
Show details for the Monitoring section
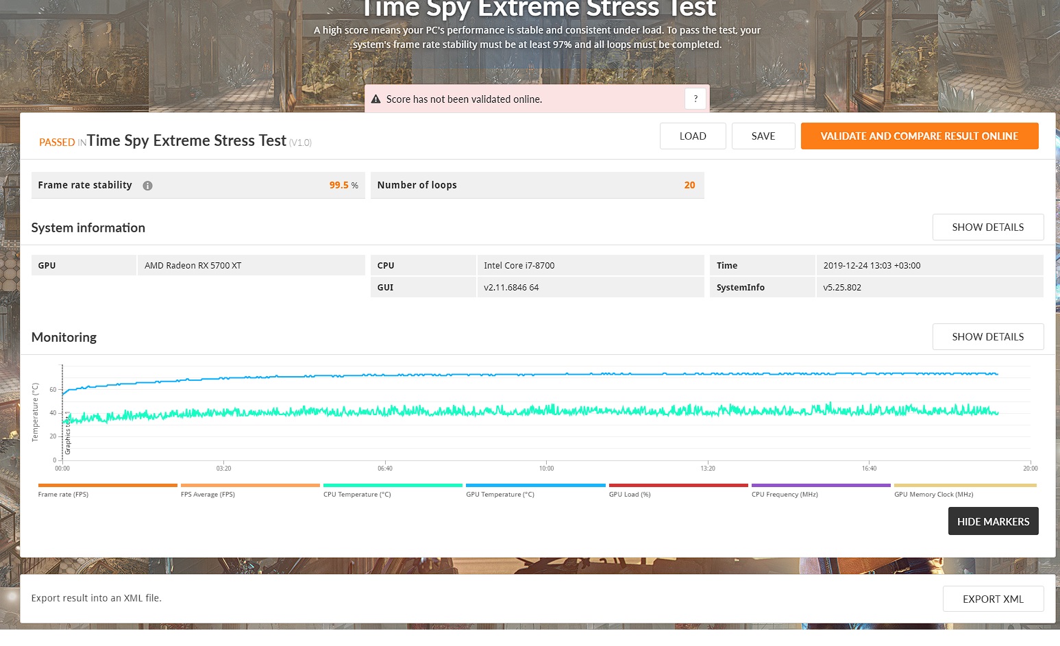pyautogui.click(x=988, y=336)
